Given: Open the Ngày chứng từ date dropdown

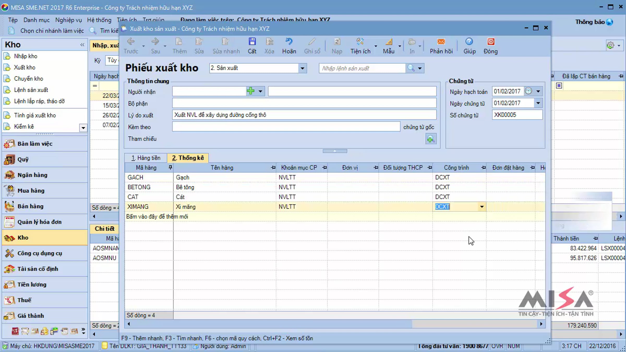Looking at the screenshot, I should click(538, 103).
